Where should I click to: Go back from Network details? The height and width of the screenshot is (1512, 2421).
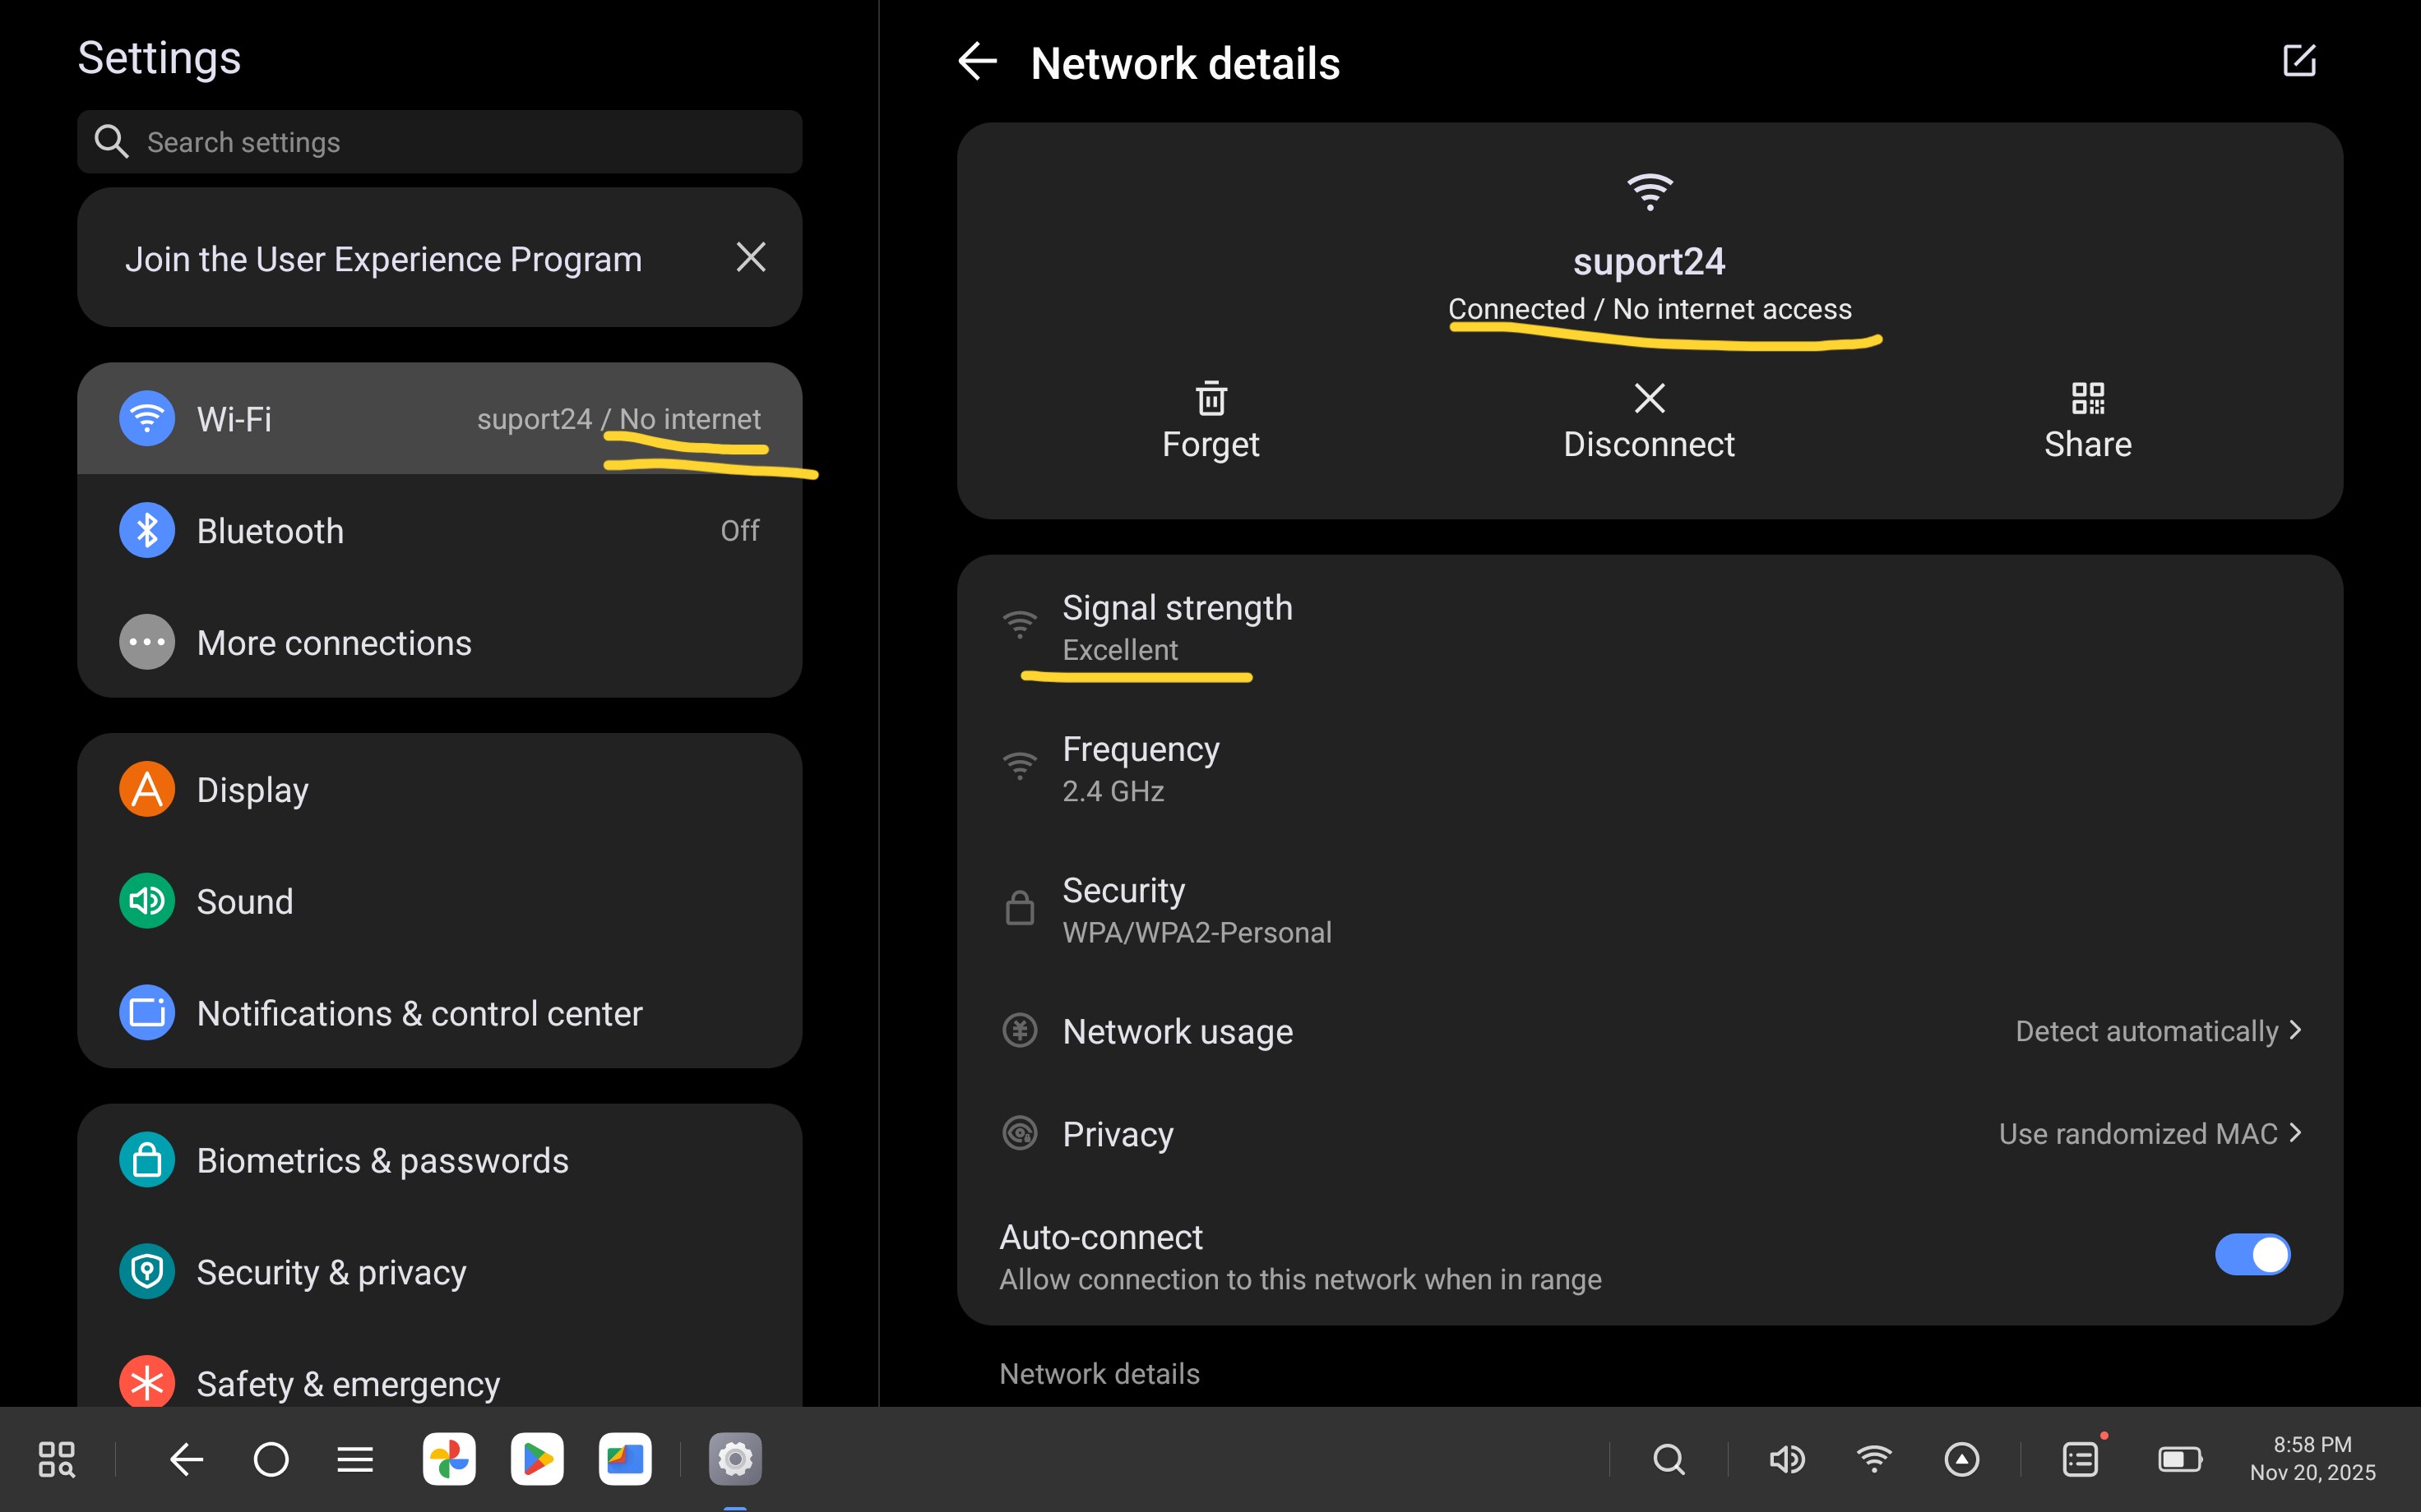(978, 62)
